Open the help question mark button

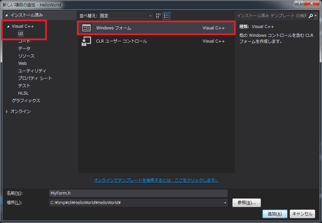pyautogui.click(x=299, y=3)
